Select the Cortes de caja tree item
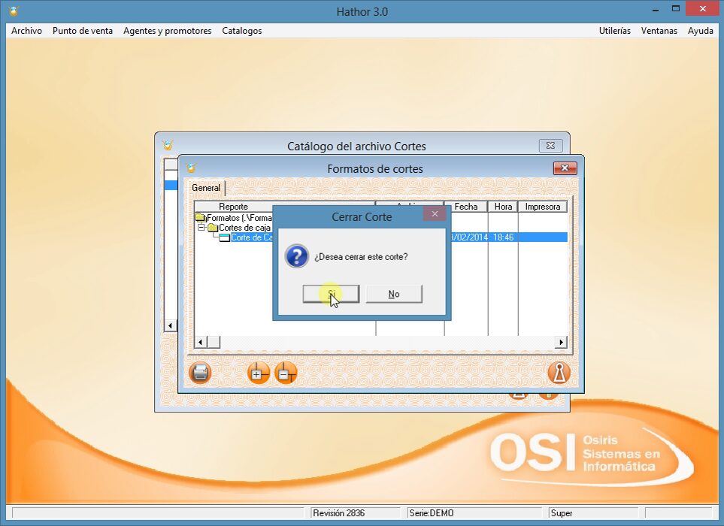 (245, 228)
